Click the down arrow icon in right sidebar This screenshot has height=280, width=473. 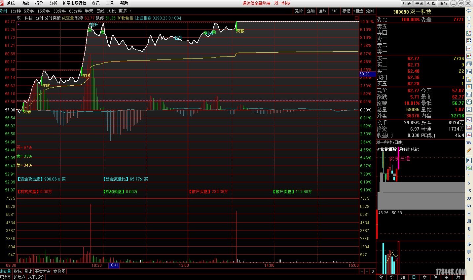click(x=469, y=26)
